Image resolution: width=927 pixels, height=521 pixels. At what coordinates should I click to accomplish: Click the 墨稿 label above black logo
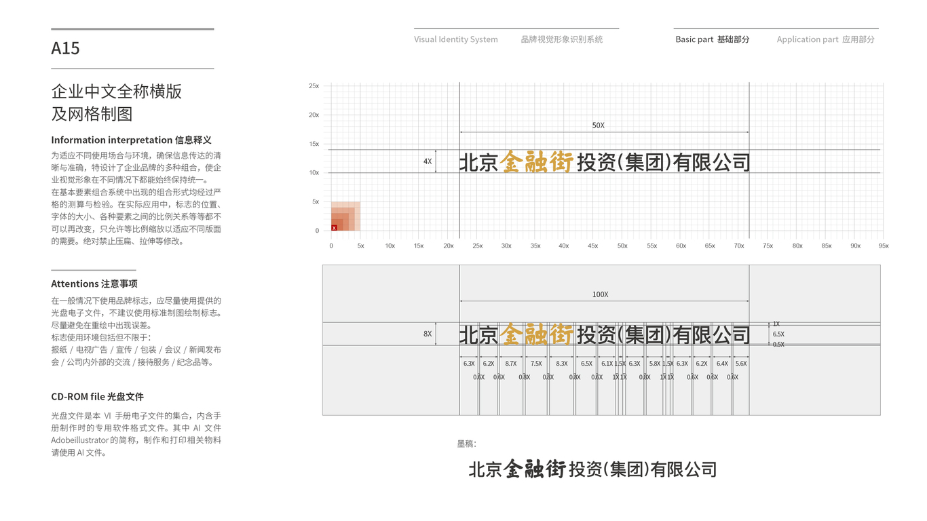click(x=467, y=444)
